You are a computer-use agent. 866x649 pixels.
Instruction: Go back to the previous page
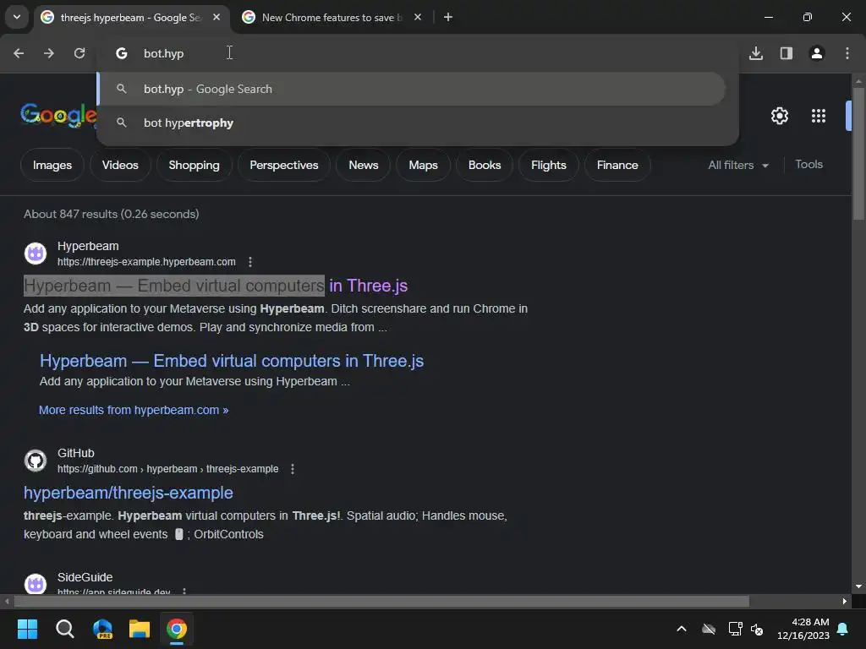click(x=19, y=53)
